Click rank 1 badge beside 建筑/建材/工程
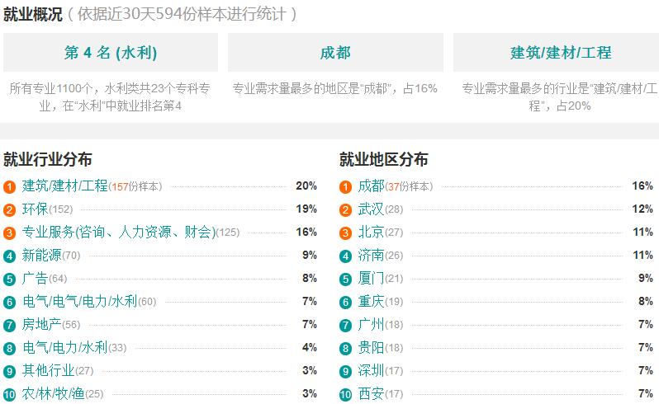This screenshot has width=659, height=404. [9, 186]
